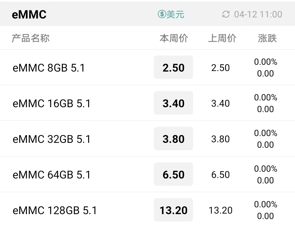Image resolution: width=295 pixels, height=225 pixels.
Task: Open eMMC 16GB 5.1 product row
Action: (147, 103)
